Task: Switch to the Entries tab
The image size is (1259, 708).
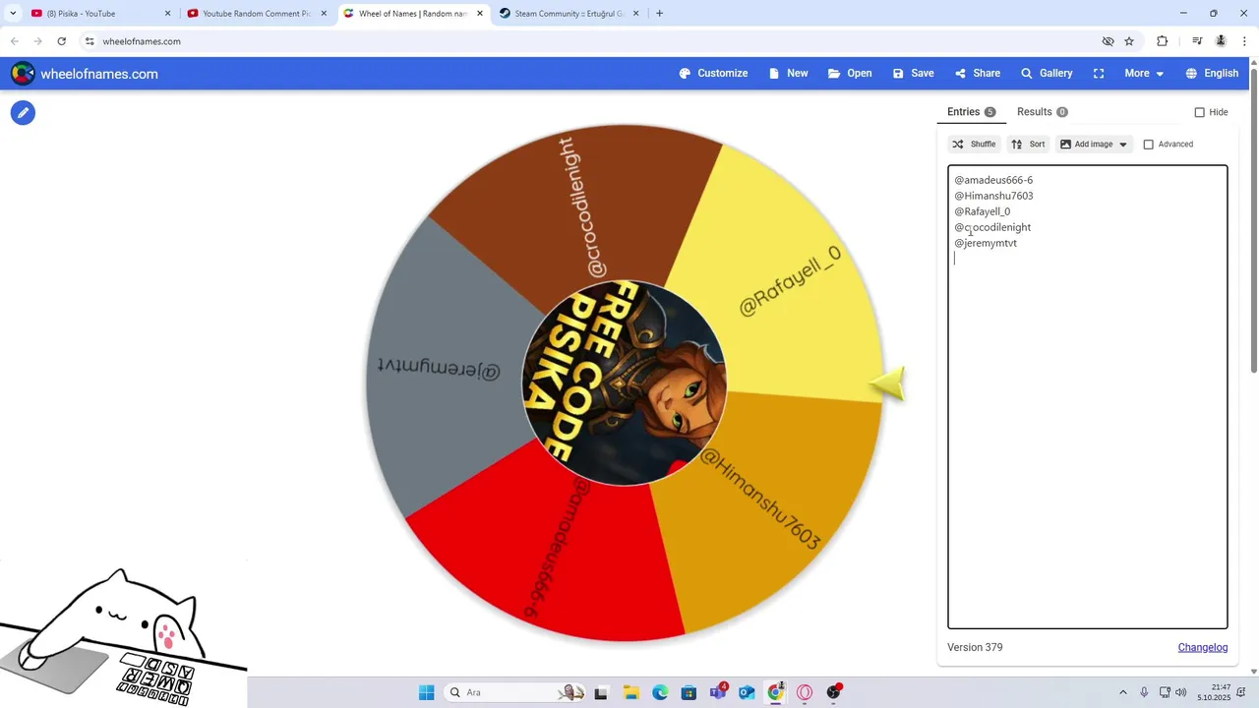Action: (x=971, y=112)
